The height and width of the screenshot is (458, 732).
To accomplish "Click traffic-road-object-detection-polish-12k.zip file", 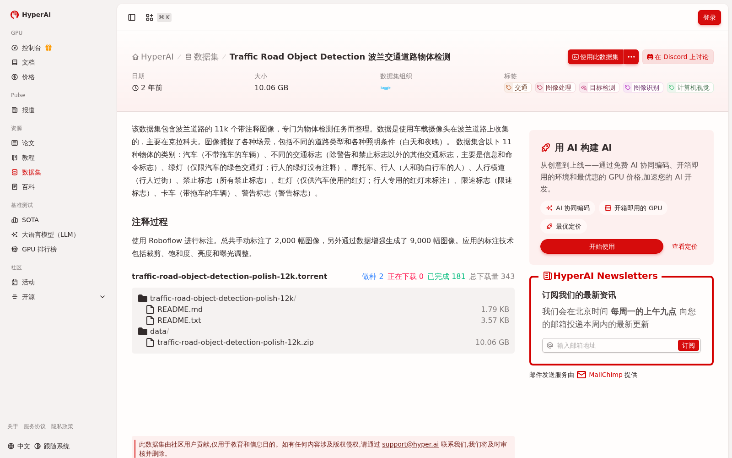I will (235, 342).
